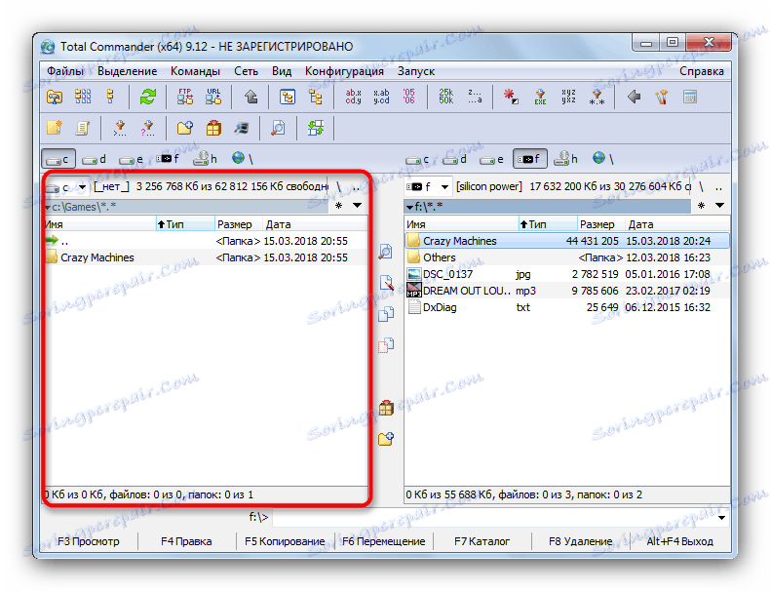Click right panel favorites asterisk button
Viewport: 771px width, 592px height.
701,205
